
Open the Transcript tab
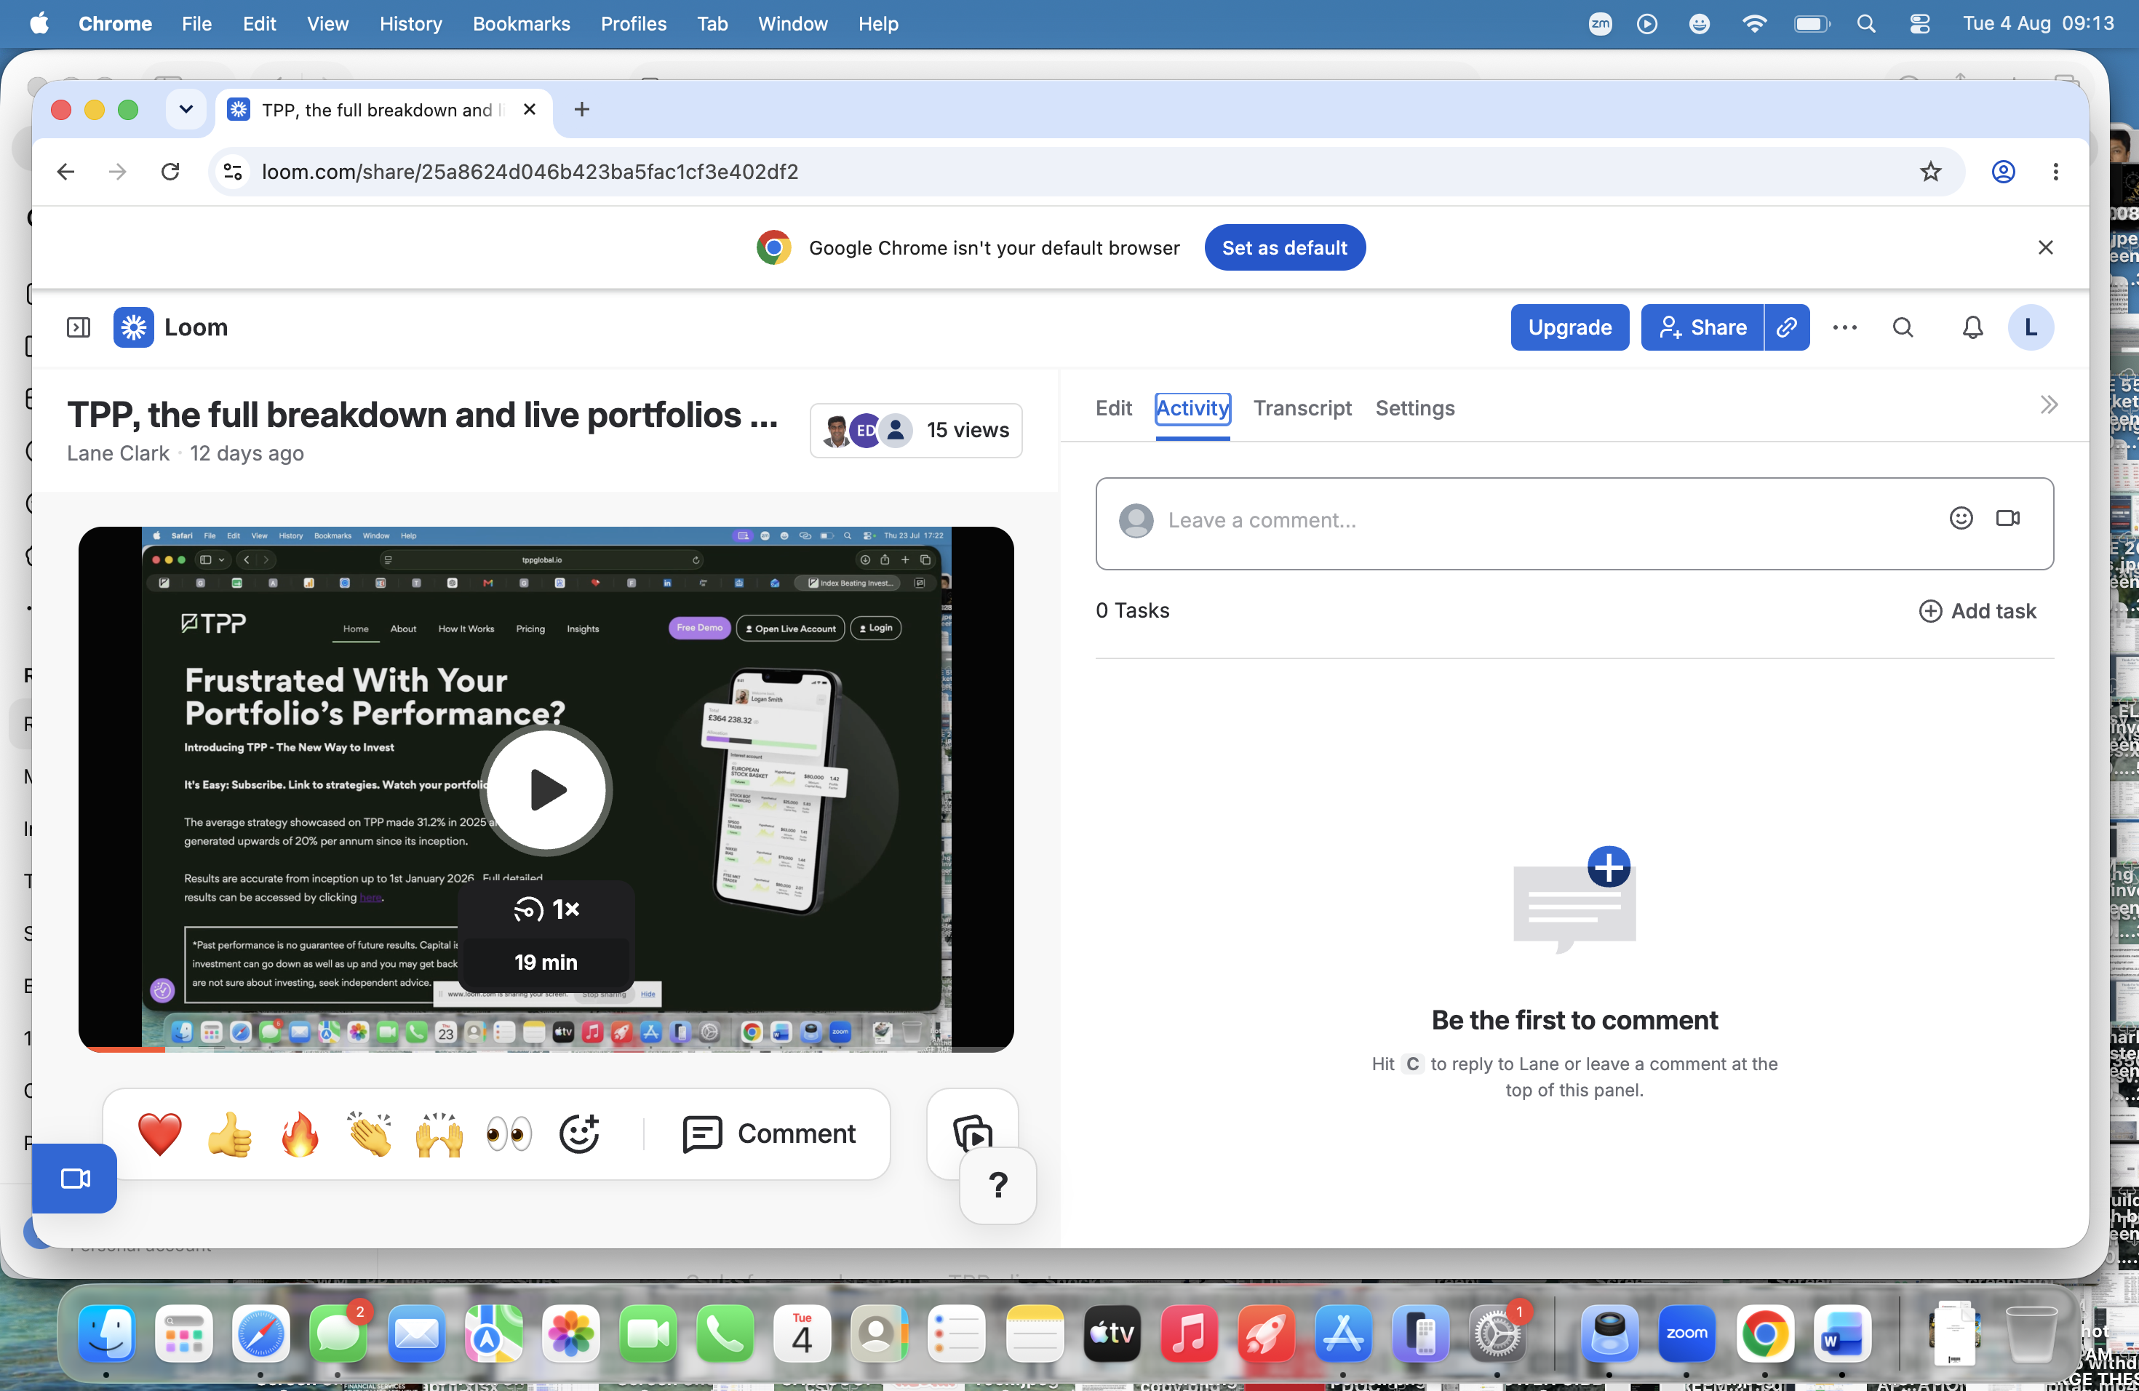click(1302, 408)
